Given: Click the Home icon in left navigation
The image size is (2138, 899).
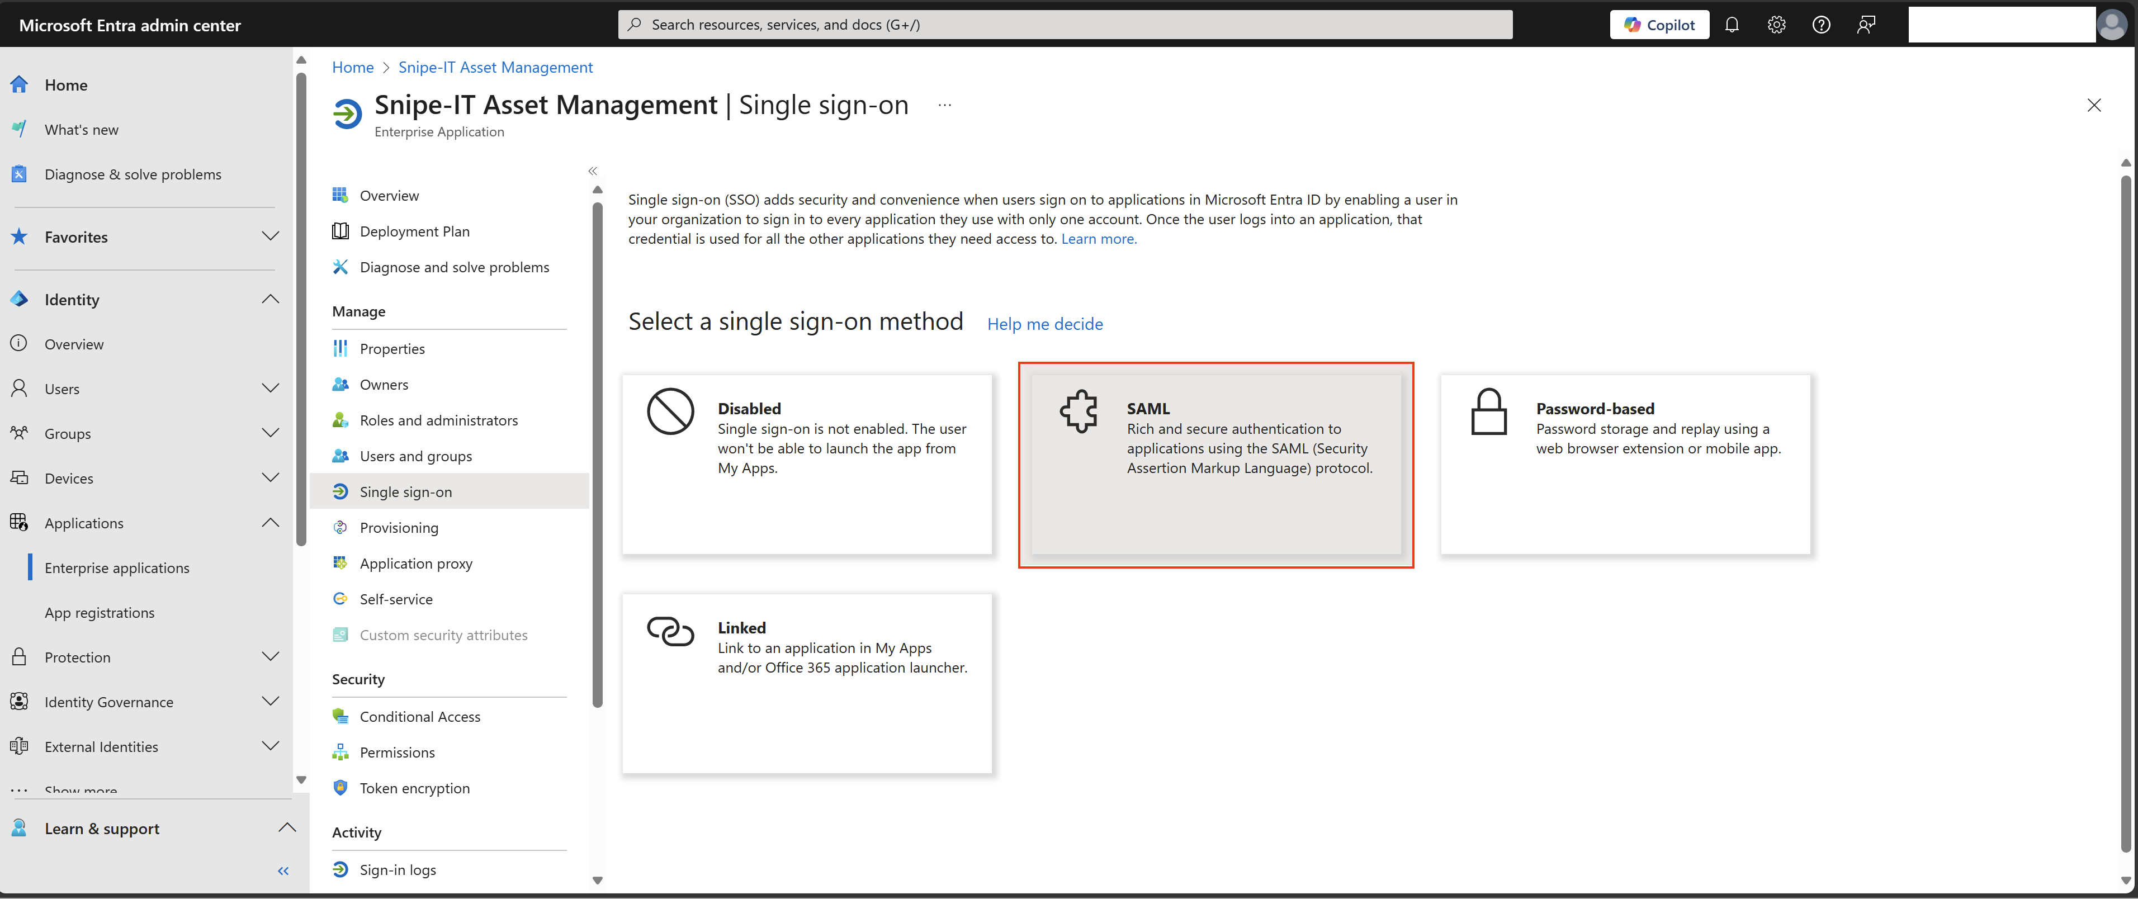Looking at the screenshot, I should 19,84.
